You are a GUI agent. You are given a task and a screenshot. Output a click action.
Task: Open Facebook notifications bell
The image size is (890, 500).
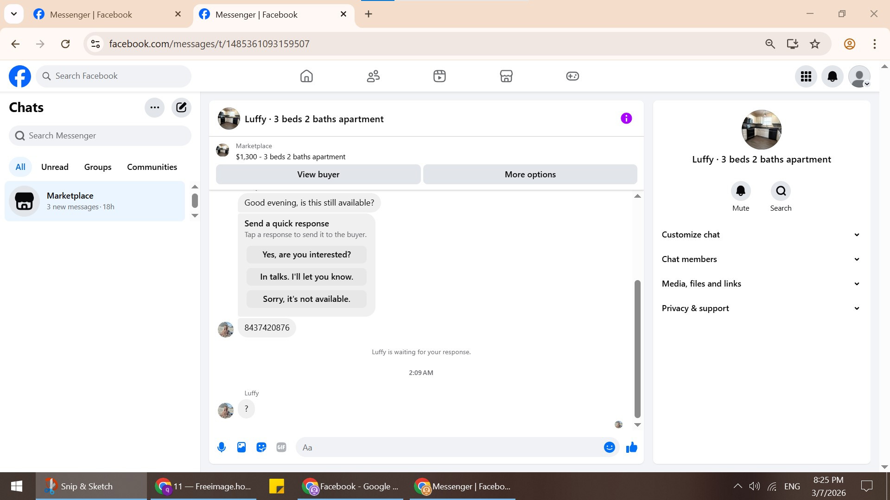coord(833,76)
